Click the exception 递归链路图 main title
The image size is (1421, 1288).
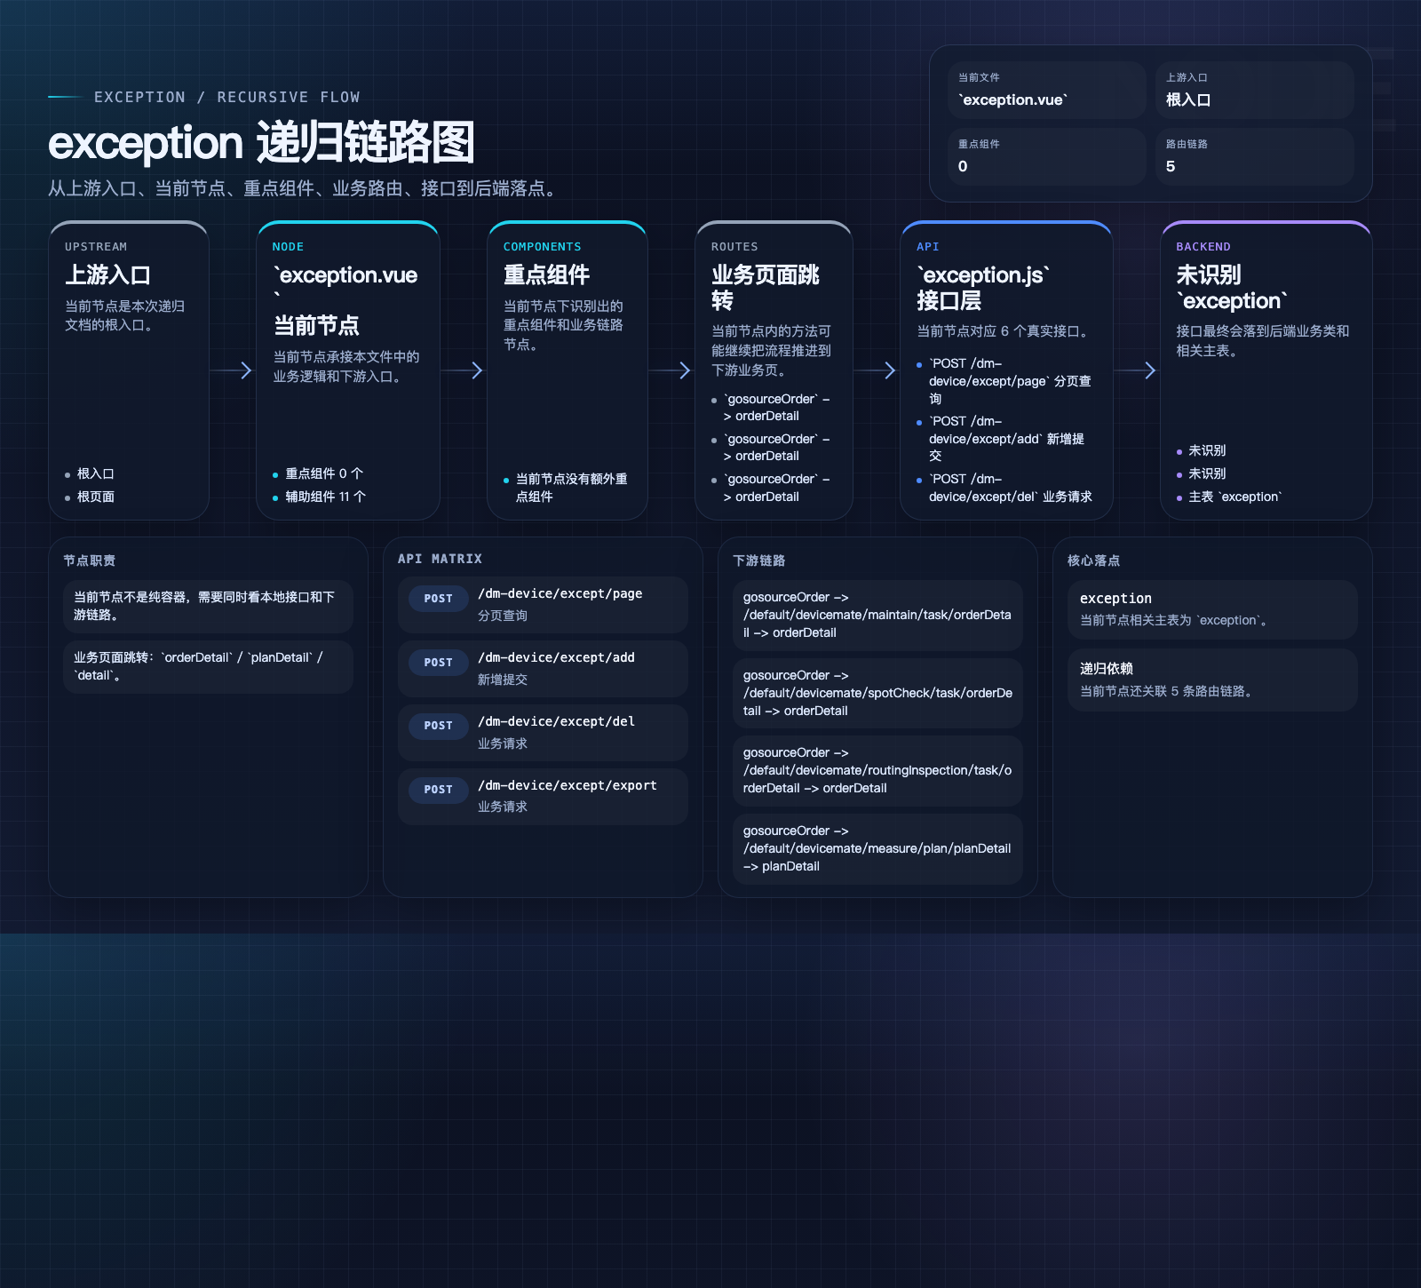pyautogui.click(x=261, y=143)
